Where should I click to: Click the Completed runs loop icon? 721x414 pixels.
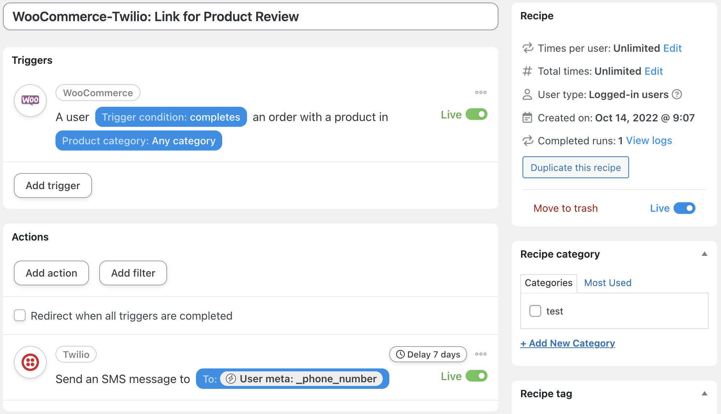[x=528, y=141]
